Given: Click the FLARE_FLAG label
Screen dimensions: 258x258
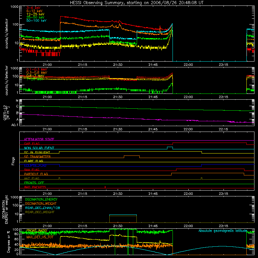Looking at the screenshot, I should 34,161.
